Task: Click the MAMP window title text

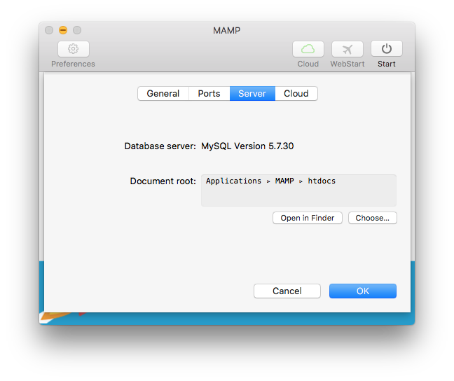Action: click(226, 30)
